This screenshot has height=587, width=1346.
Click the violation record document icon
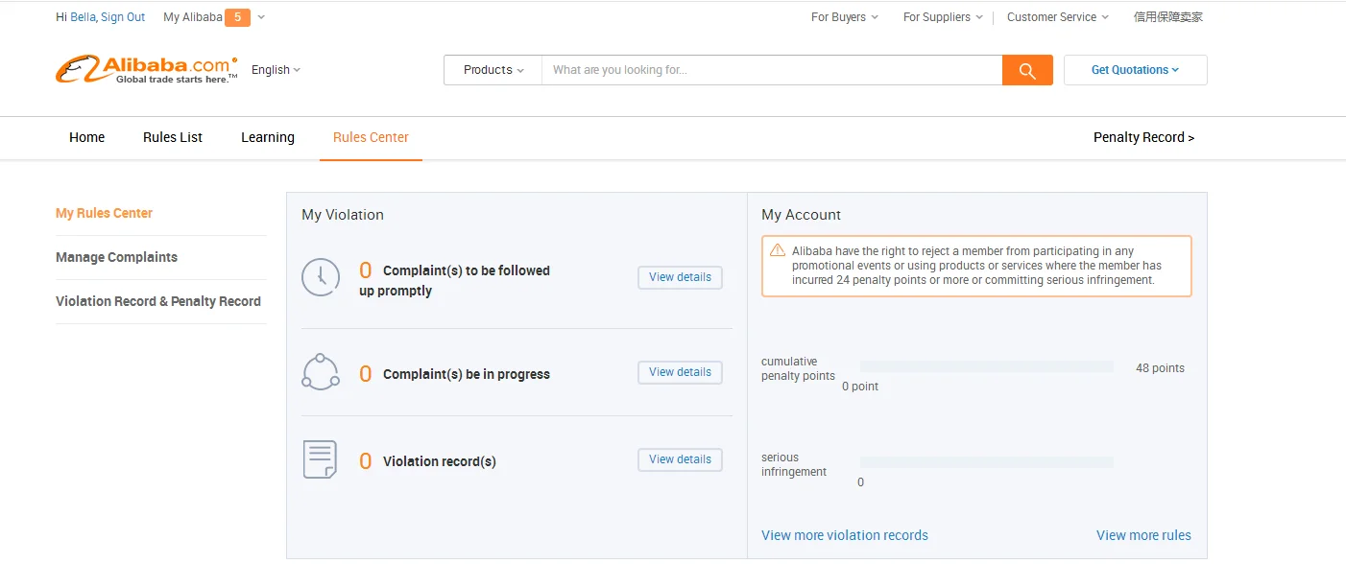pos(321,459)
